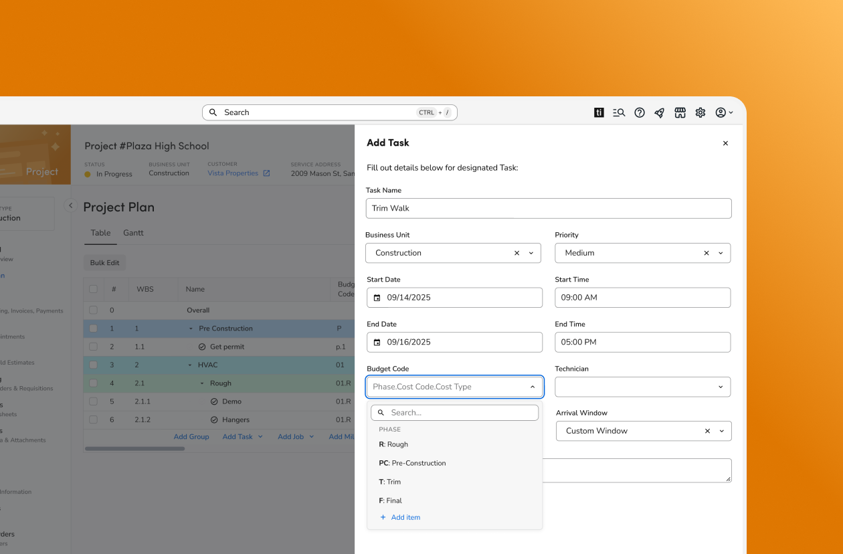Check the Hangers row checkbox
Image resolution: width=843 pixels, height=554 pixels.
point(93,420)
